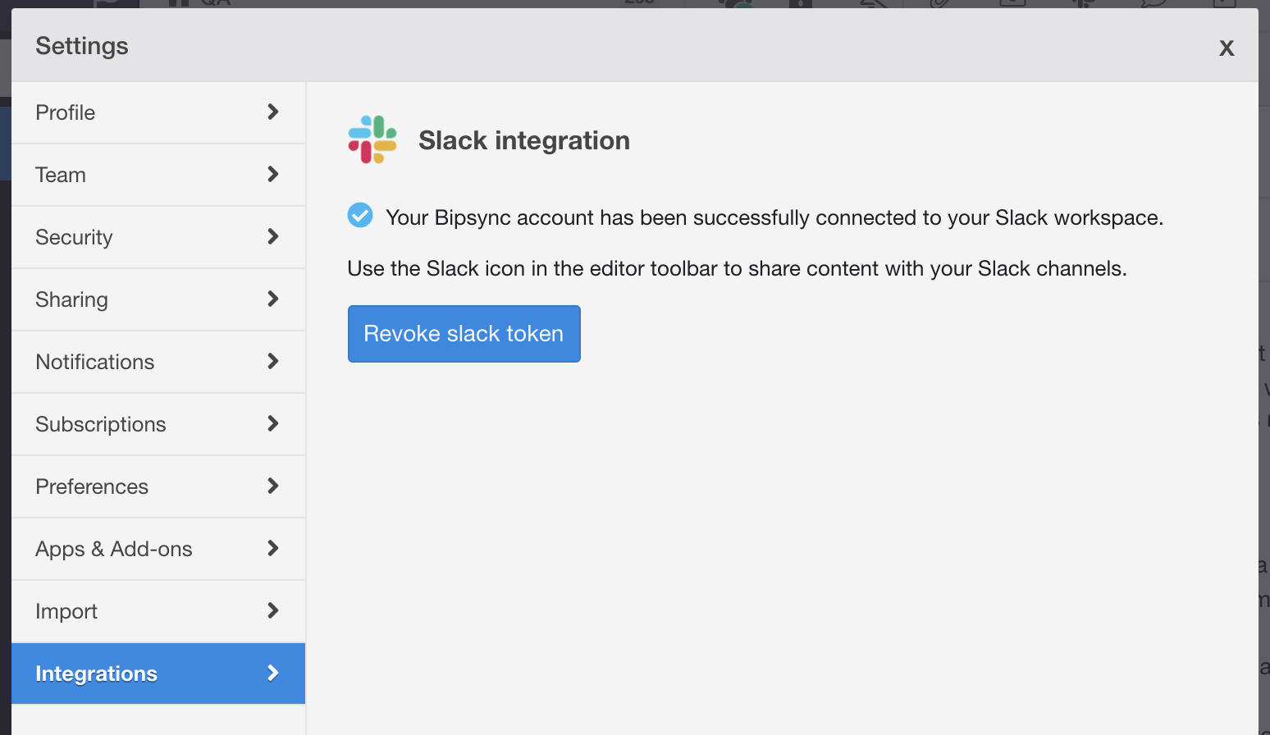Open the Security settings section
This screenshot has width=1270, height=735.
pyautogui.click(x=158, y=237)
